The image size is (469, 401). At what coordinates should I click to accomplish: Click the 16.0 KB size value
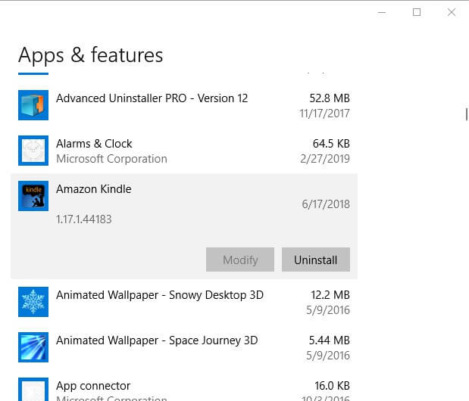click(332, 386)
